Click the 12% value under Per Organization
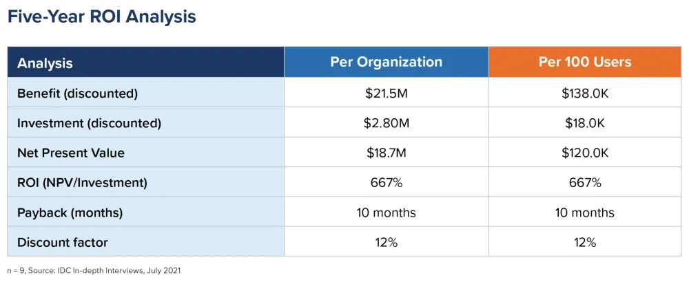This screenshot has width=689, height=284. (x=386, y=242)
